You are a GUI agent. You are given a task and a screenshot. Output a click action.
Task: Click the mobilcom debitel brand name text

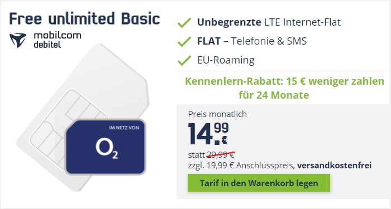point(58,40)
